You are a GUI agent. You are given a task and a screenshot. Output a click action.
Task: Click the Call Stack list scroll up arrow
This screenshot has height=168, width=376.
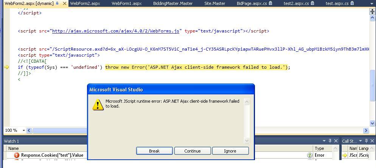(x=372, y=148)
